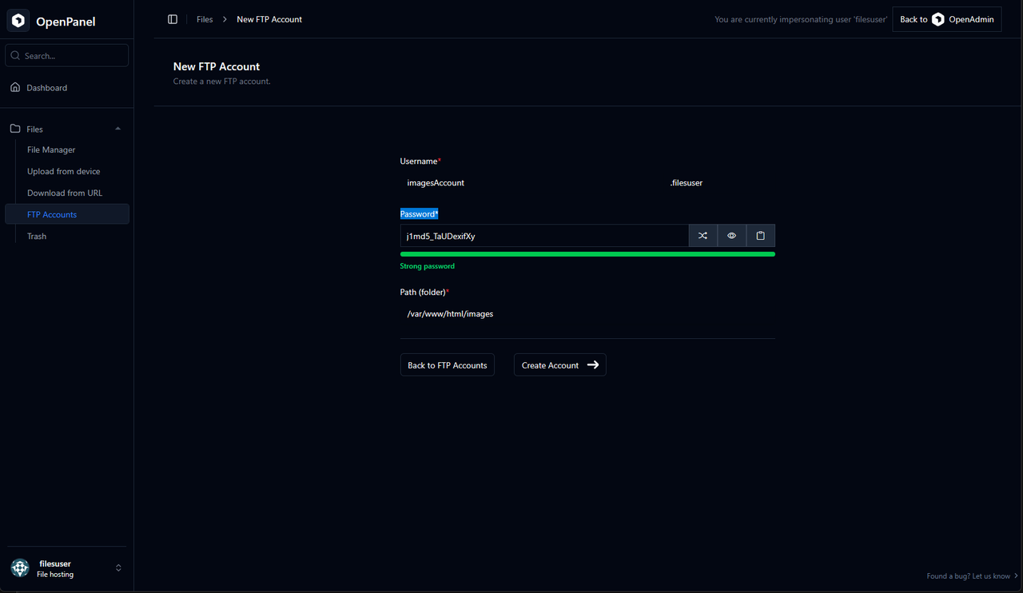Copy password with the clipboard icon
This screenshot has width=1023, height=593.
[761, 236]
